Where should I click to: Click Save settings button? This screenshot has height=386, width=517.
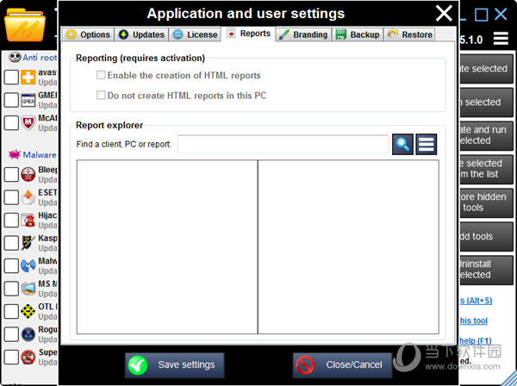[174, 365]
